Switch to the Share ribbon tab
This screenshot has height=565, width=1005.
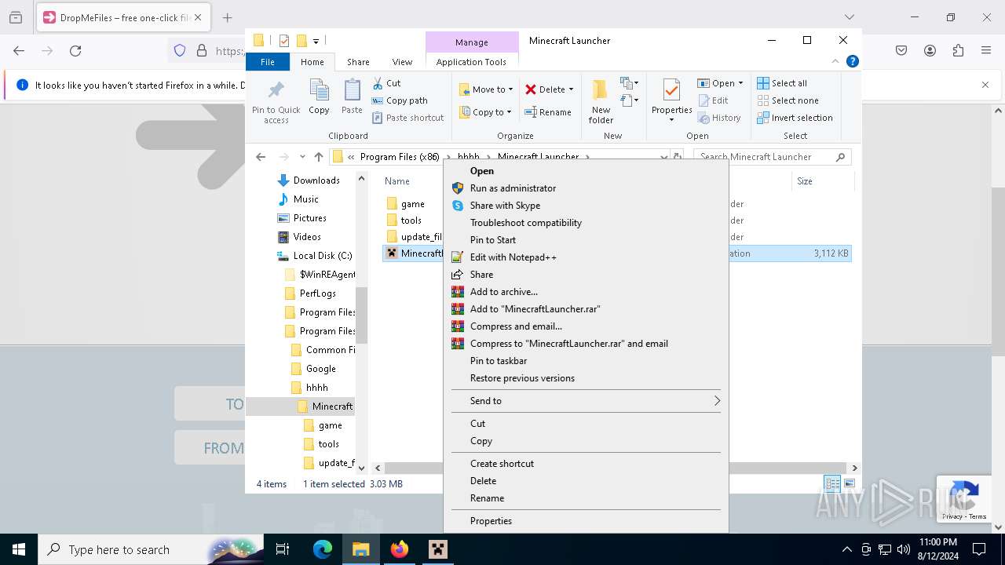358,62
